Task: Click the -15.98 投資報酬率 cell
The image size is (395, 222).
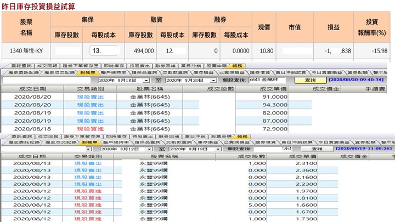Action: tap(372, 51)
